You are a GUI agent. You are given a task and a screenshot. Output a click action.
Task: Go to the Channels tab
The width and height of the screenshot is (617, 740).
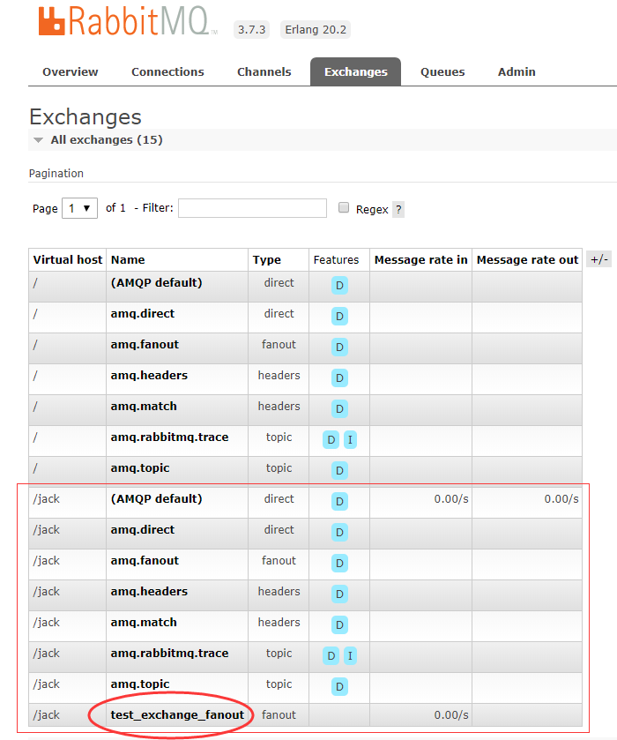(264, 71)
